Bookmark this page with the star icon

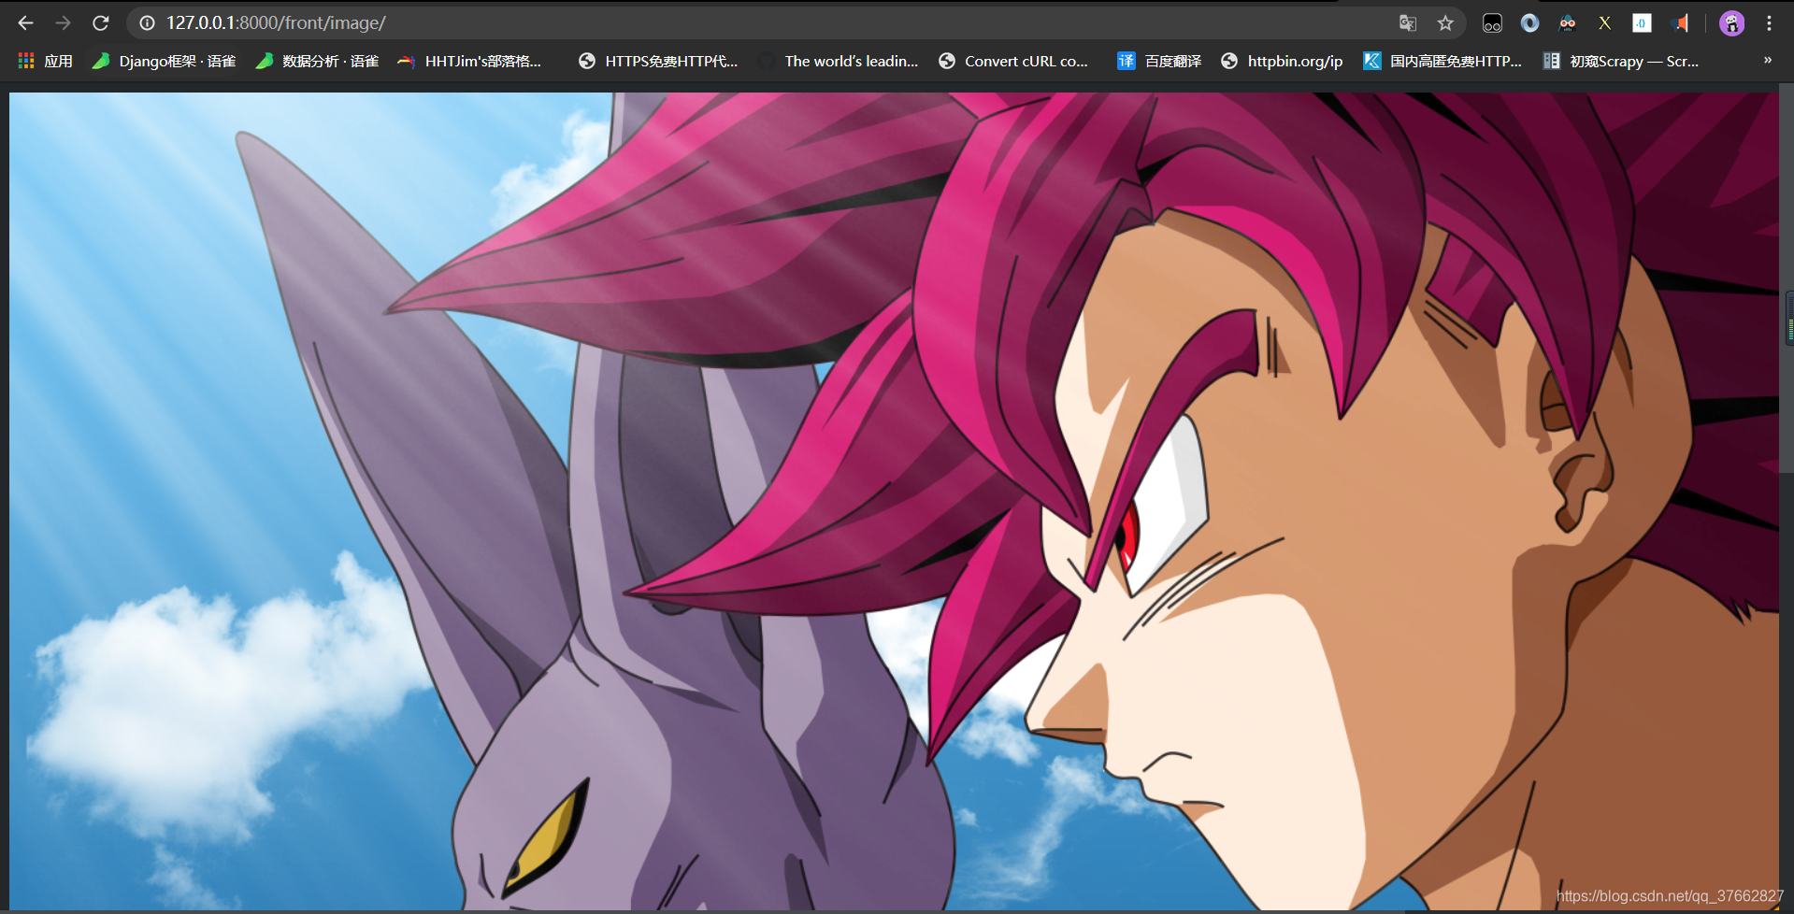(x=1445, y=22)
